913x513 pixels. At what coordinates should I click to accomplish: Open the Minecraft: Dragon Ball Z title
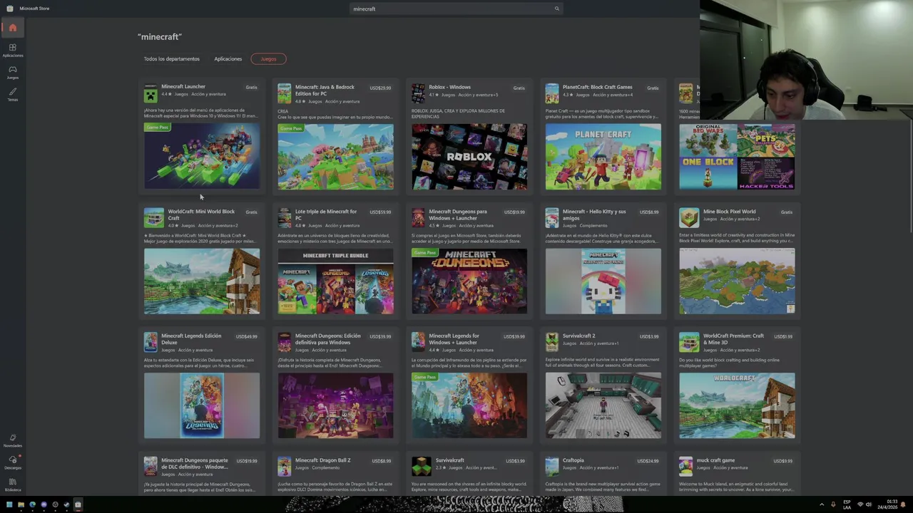pos(322,460)
